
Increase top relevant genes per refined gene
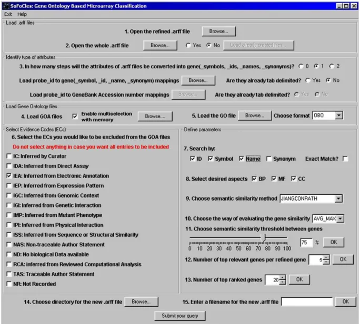326,257
